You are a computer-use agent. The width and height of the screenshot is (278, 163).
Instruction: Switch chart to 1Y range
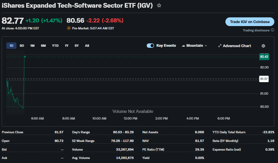(67, 46)
